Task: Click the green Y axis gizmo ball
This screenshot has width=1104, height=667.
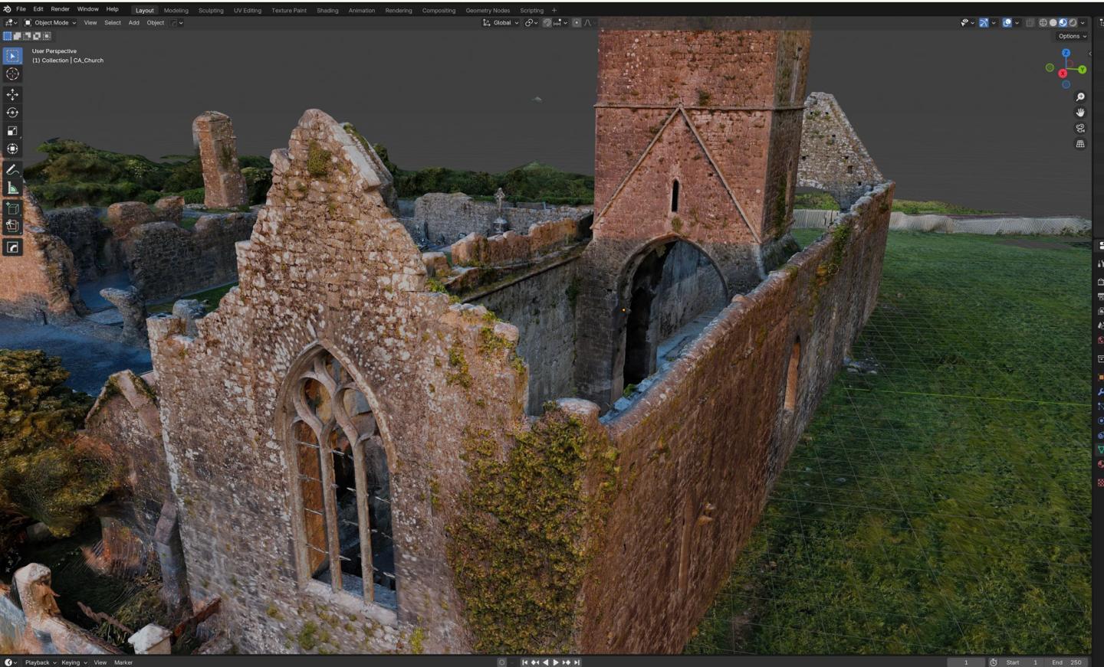Action: [1082, 70]
